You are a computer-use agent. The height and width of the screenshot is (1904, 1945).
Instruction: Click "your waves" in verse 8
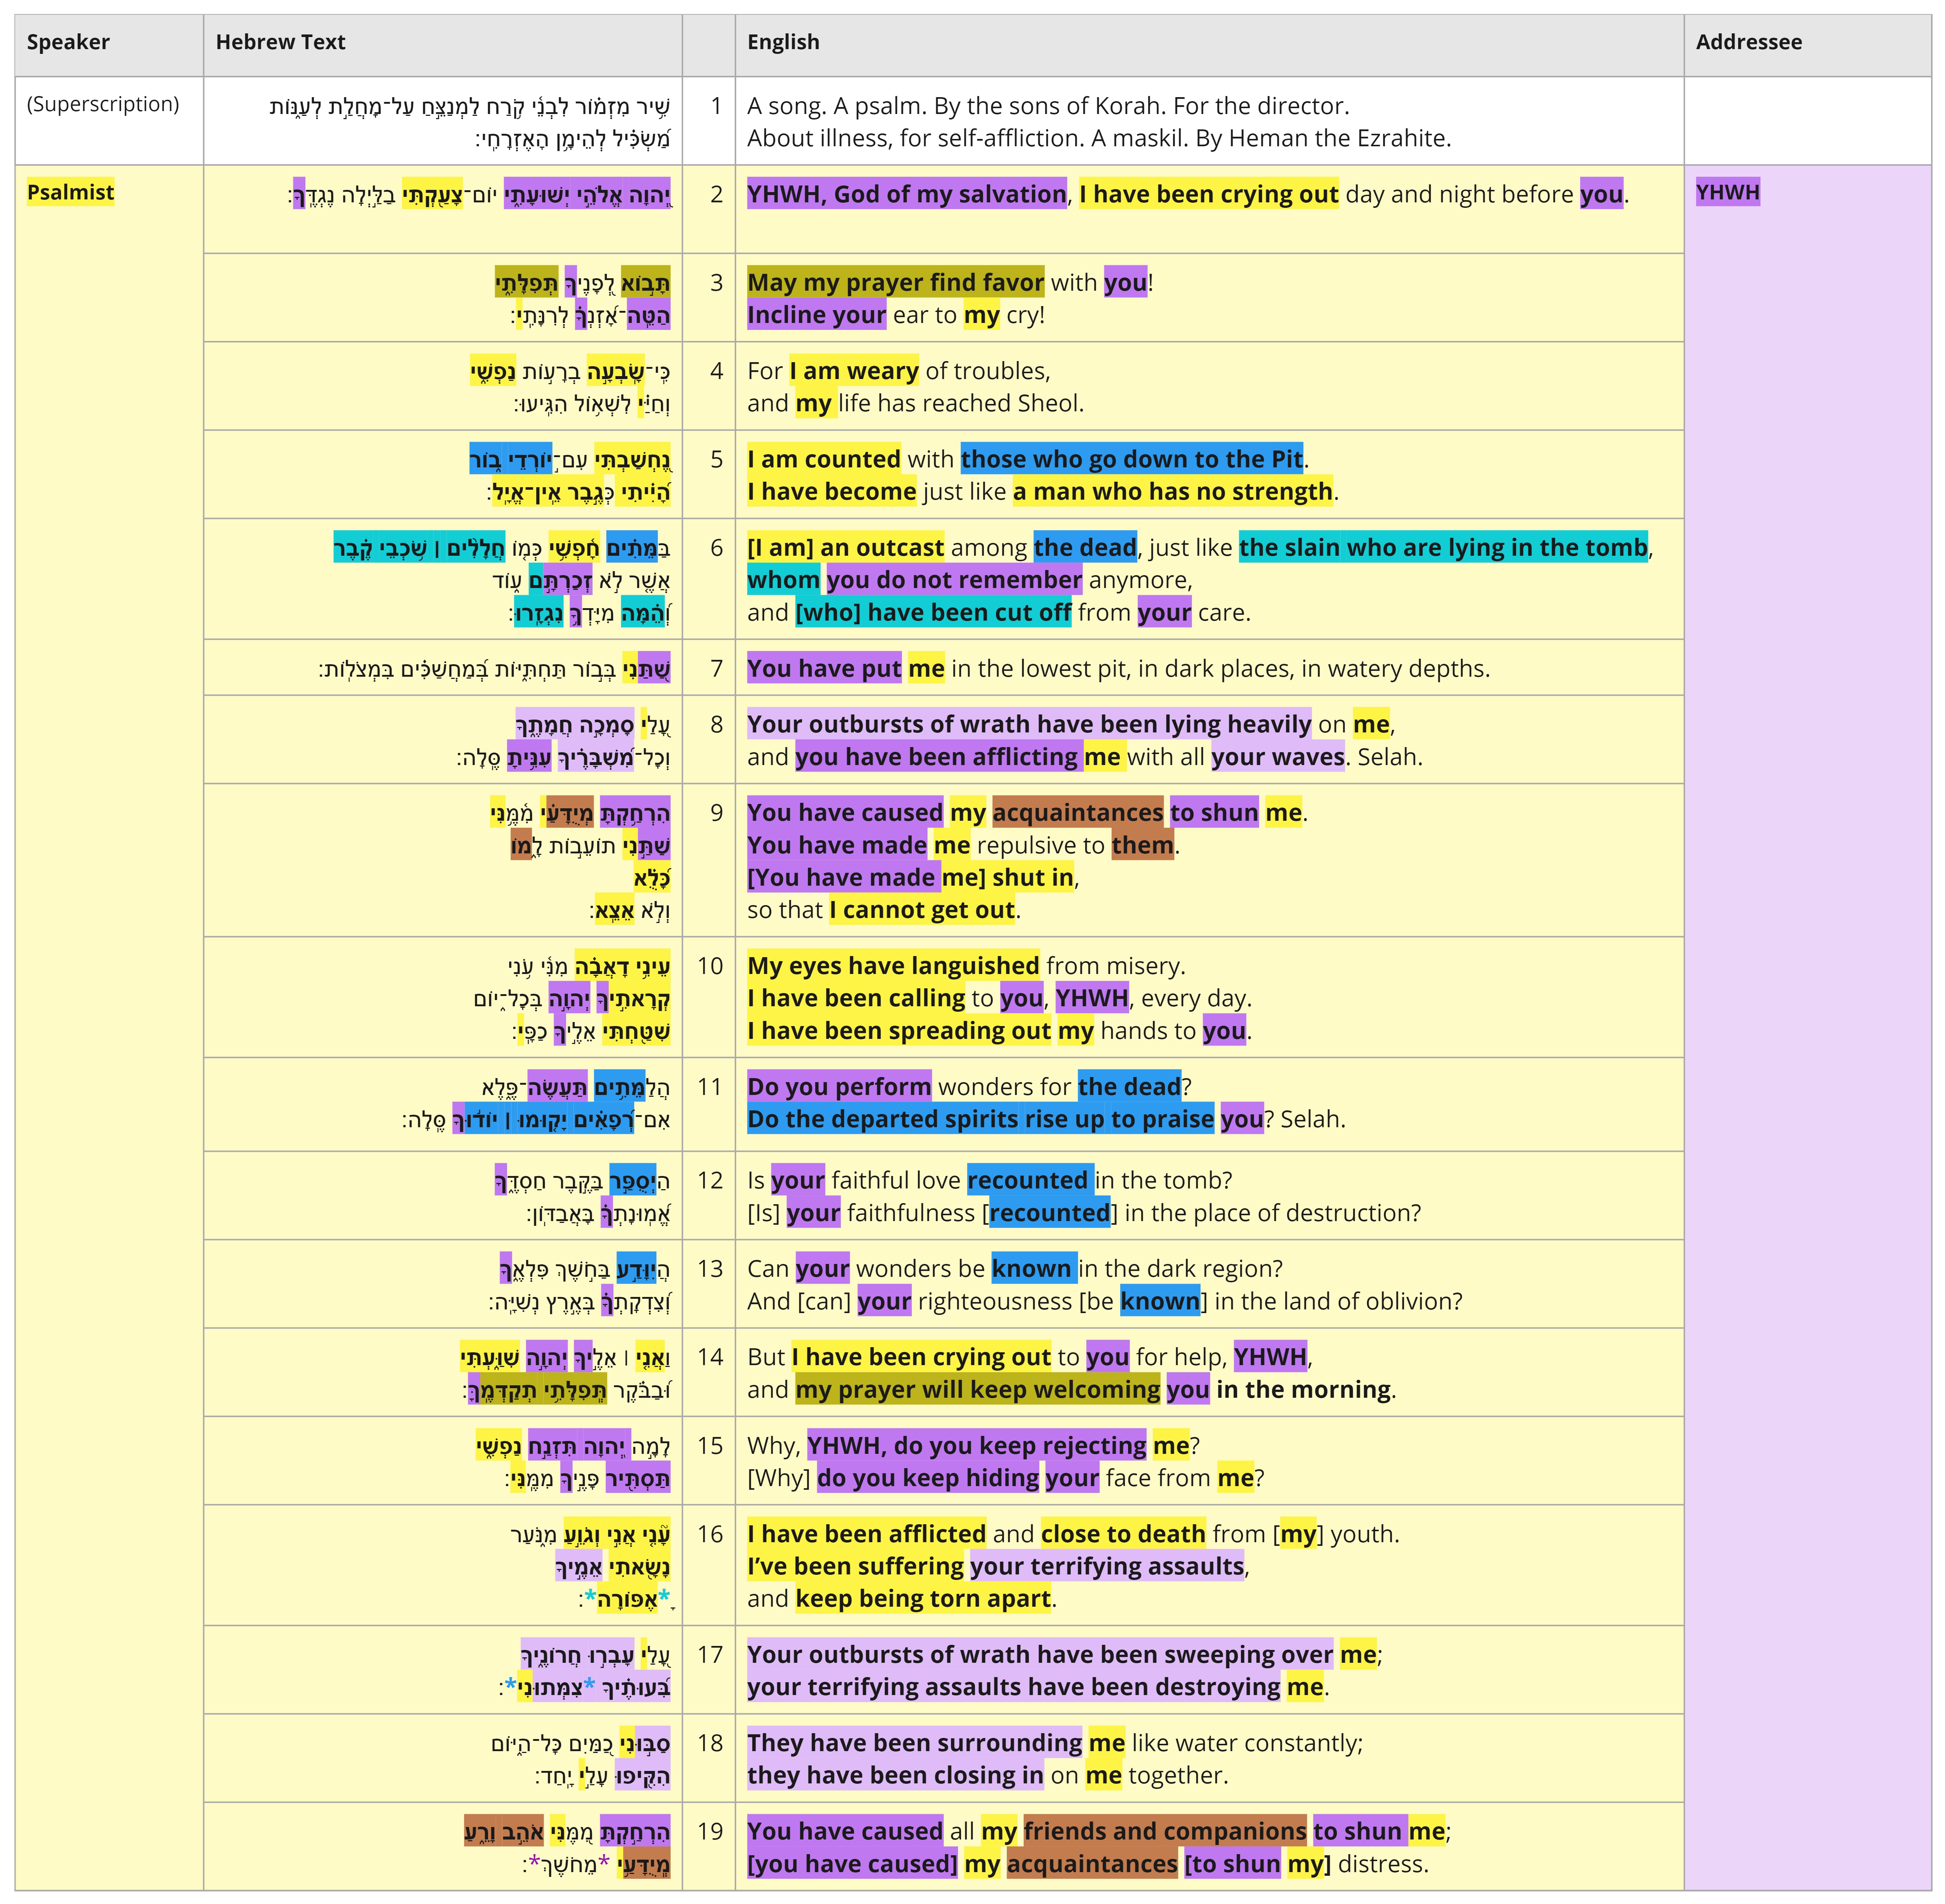pyautogui.click(x=1278, y=757)
